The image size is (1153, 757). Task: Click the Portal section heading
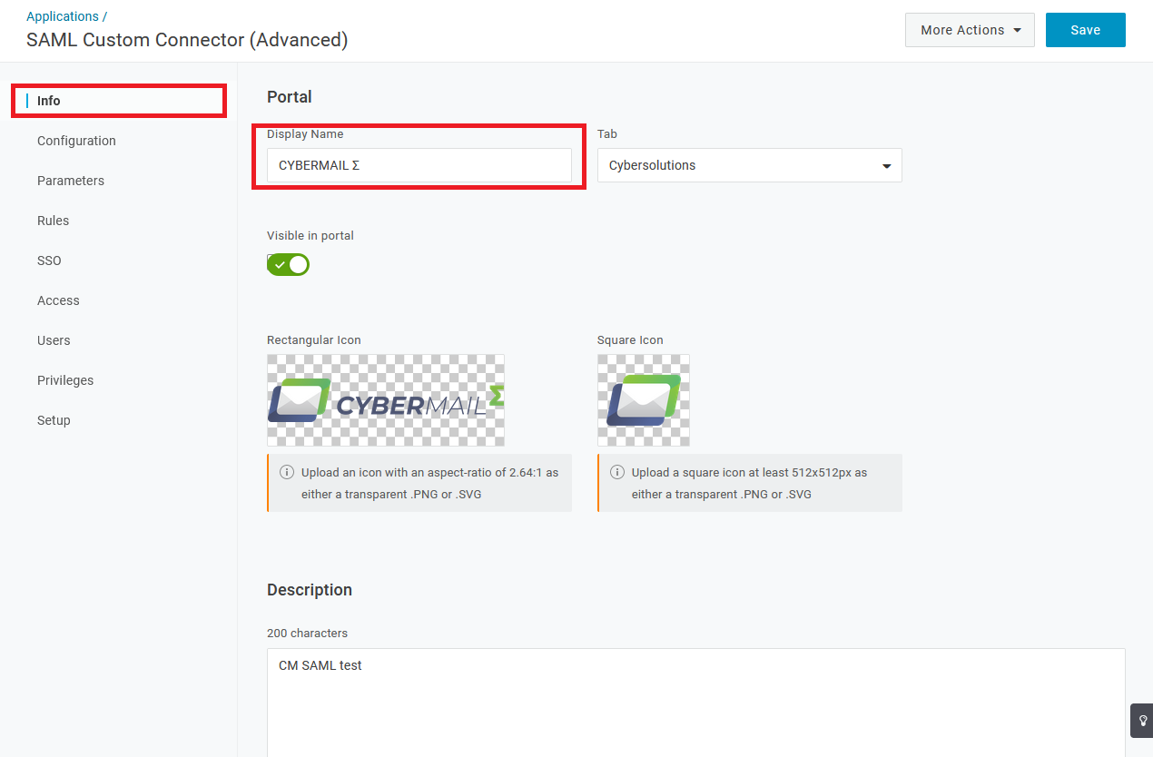point(290,97)
